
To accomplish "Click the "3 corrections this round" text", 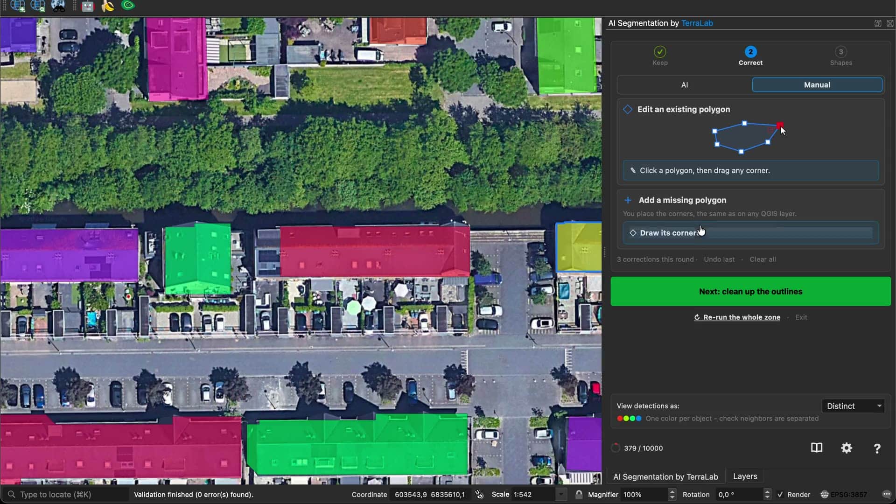I will [655, 259].
